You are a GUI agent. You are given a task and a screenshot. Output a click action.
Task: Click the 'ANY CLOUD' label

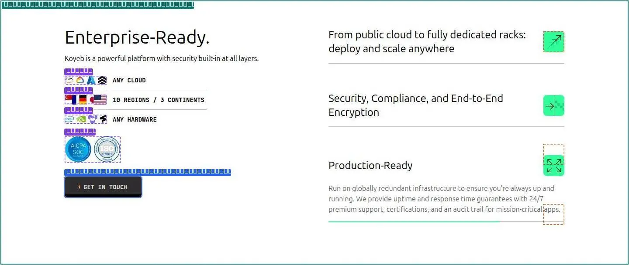click(x=129, y=80)
